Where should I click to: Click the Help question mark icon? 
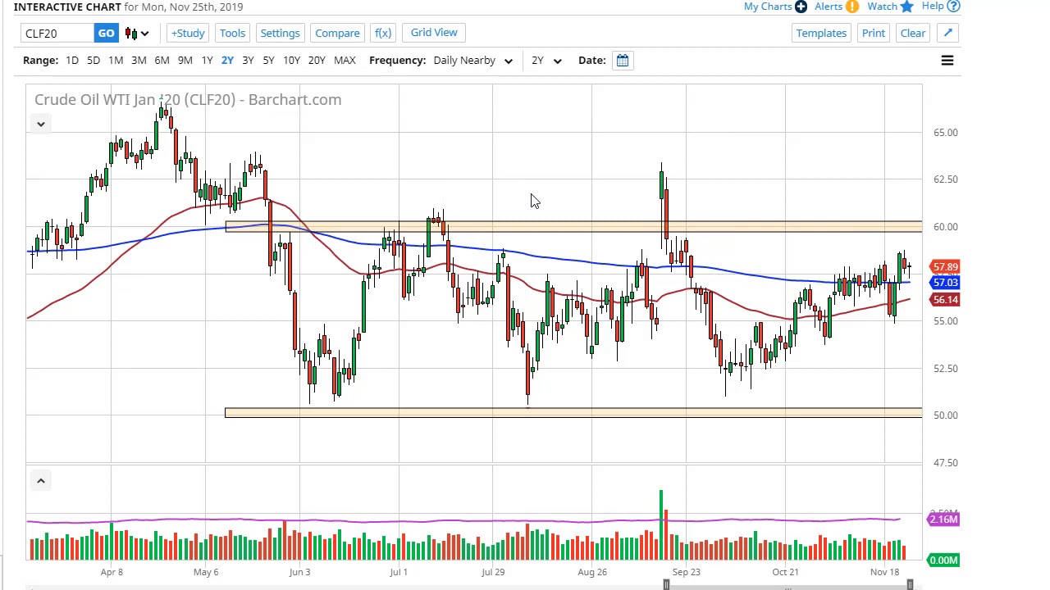(x=953, y=7)
